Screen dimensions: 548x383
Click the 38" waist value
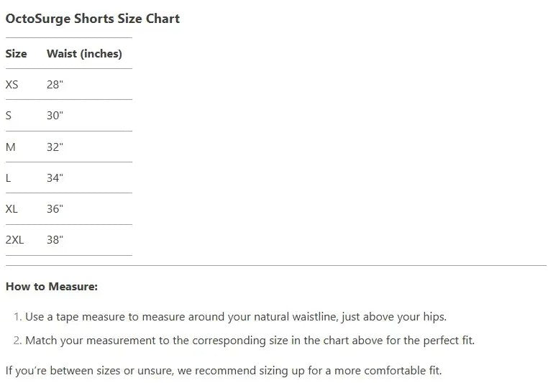[x=55, y=240]
